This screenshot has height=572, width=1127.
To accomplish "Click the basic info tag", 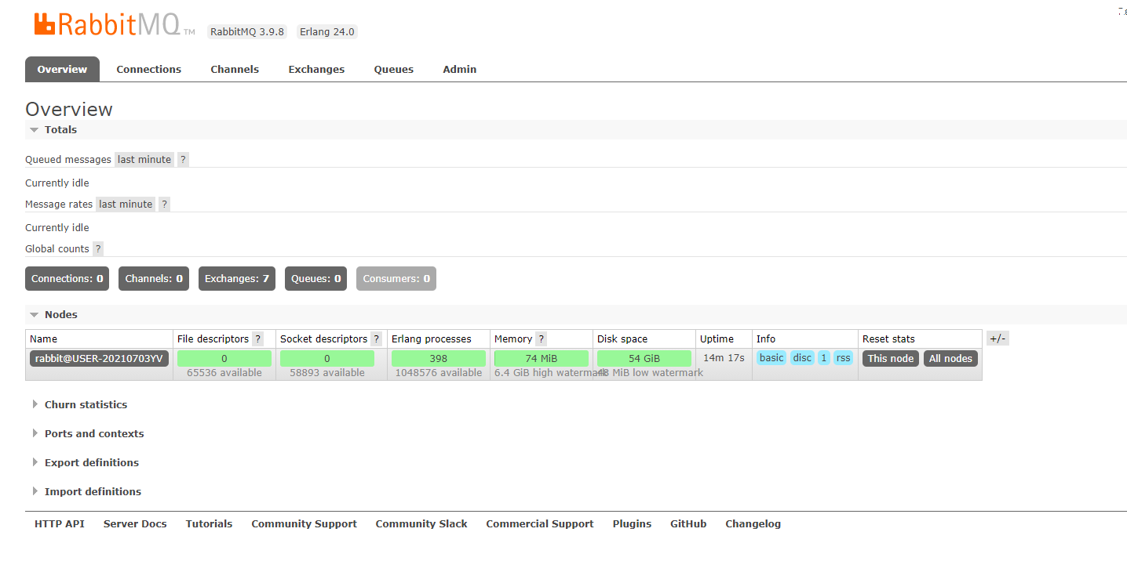I will [771, 358].
